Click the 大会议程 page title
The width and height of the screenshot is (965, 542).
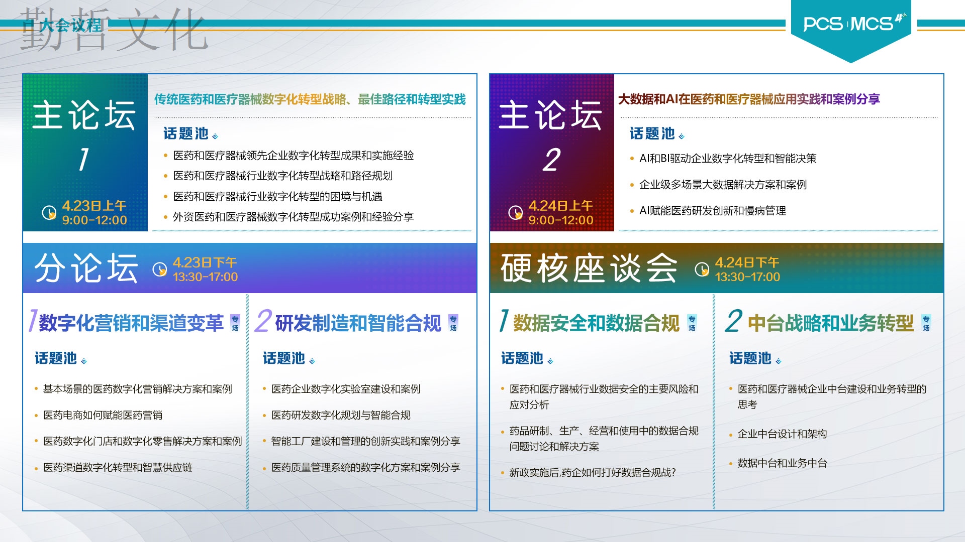point(70,25)
